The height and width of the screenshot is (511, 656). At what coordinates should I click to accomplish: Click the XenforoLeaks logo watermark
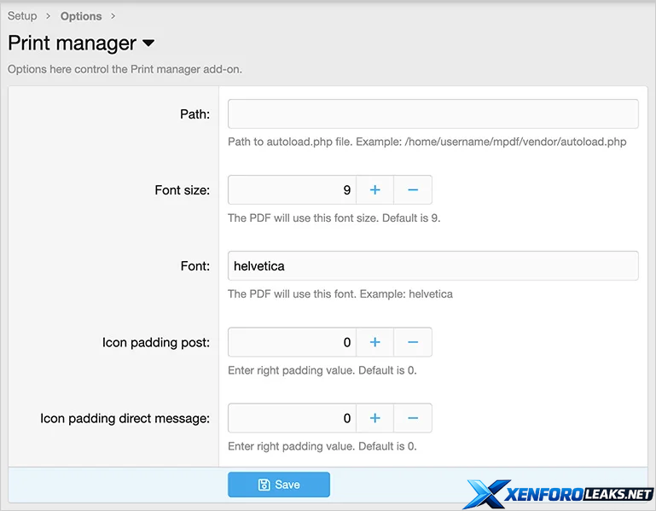(x=560, y=493)
